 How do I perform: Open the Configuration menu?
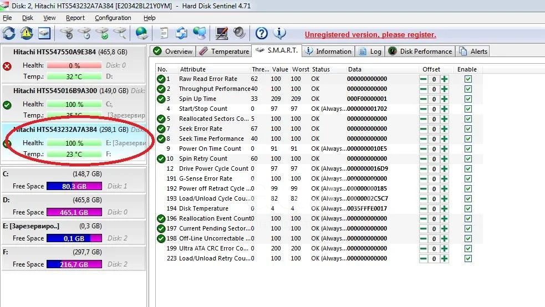coord(113,18)
